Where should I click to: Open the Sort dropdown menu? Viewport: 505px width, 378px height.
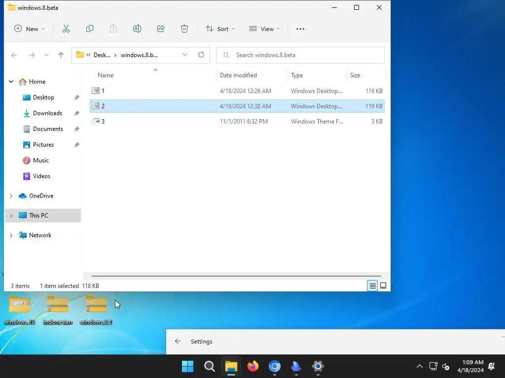tap(220, 29)
